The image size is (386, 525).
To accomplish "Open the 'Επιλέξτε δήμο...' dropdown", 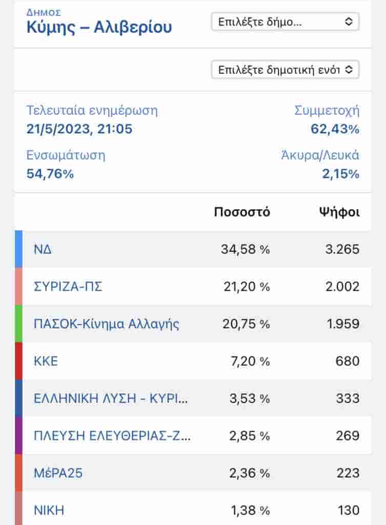I will pos(285,22).
